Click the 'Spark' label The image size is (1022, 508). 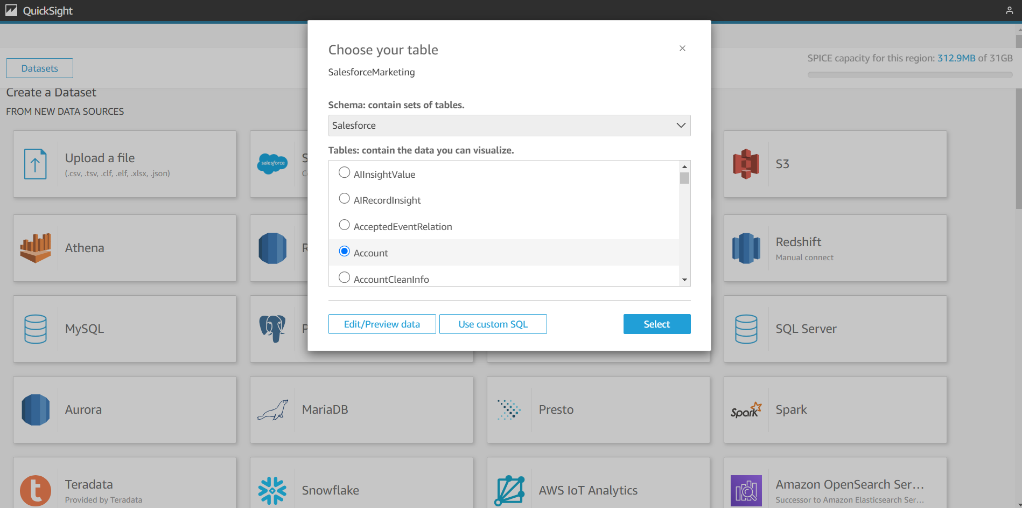point(791,409)
